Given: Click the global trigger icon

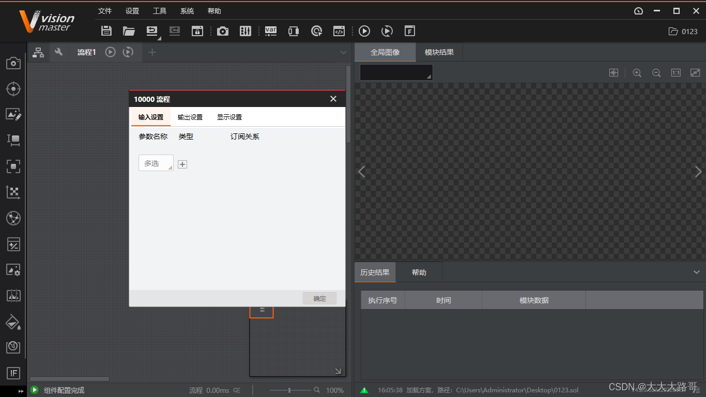Looking at the screenshot, I should [316, 31].
